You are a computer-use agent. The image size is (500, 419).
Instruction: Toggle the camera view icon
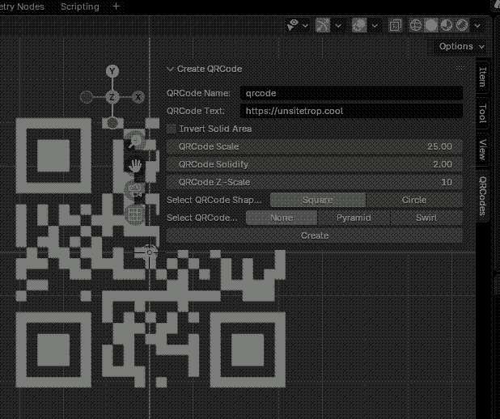click(x=134, y=191)
